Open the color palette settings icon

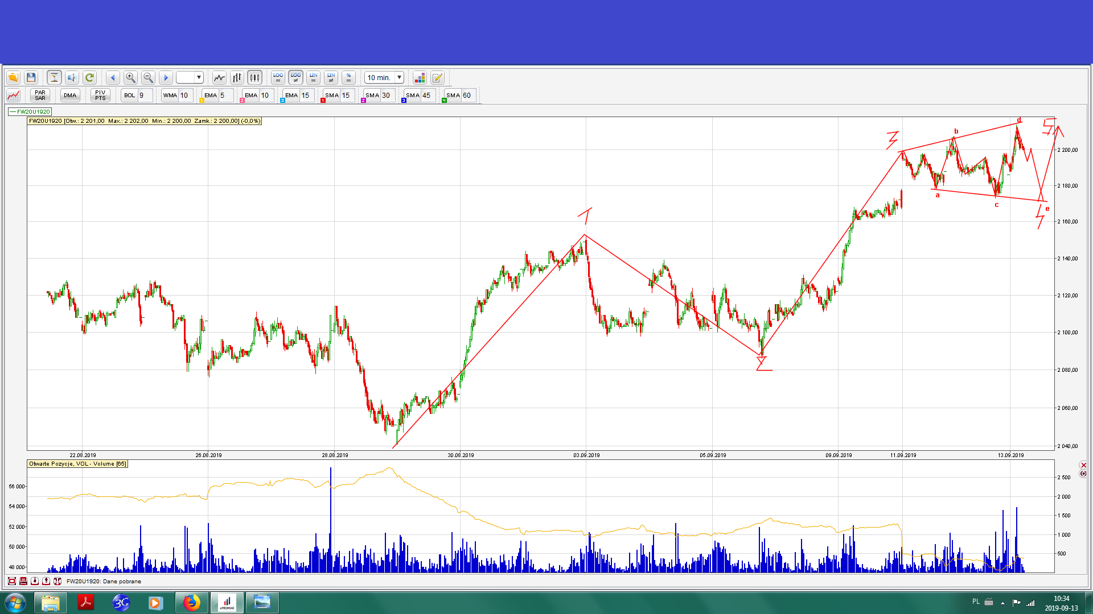tap(420, 78)
